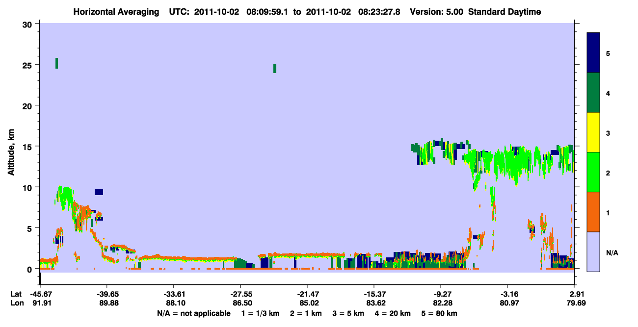
Task: Click the latitude value -3.16
Action: [507, 294]
